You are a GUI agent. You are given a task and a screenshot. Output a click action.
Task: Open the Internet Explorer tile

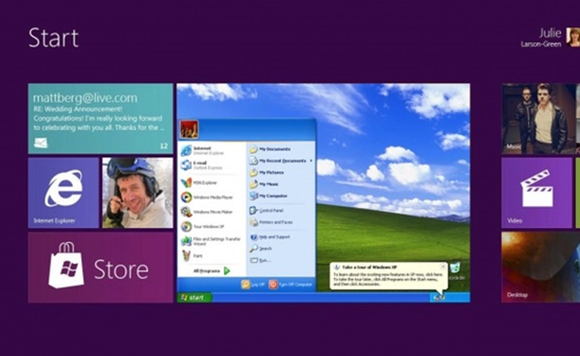(x=63, y=193)
